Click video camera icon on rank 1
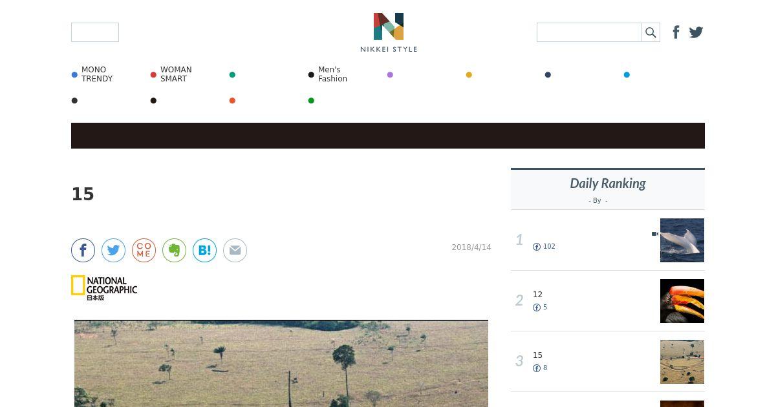 click(655, 234)
